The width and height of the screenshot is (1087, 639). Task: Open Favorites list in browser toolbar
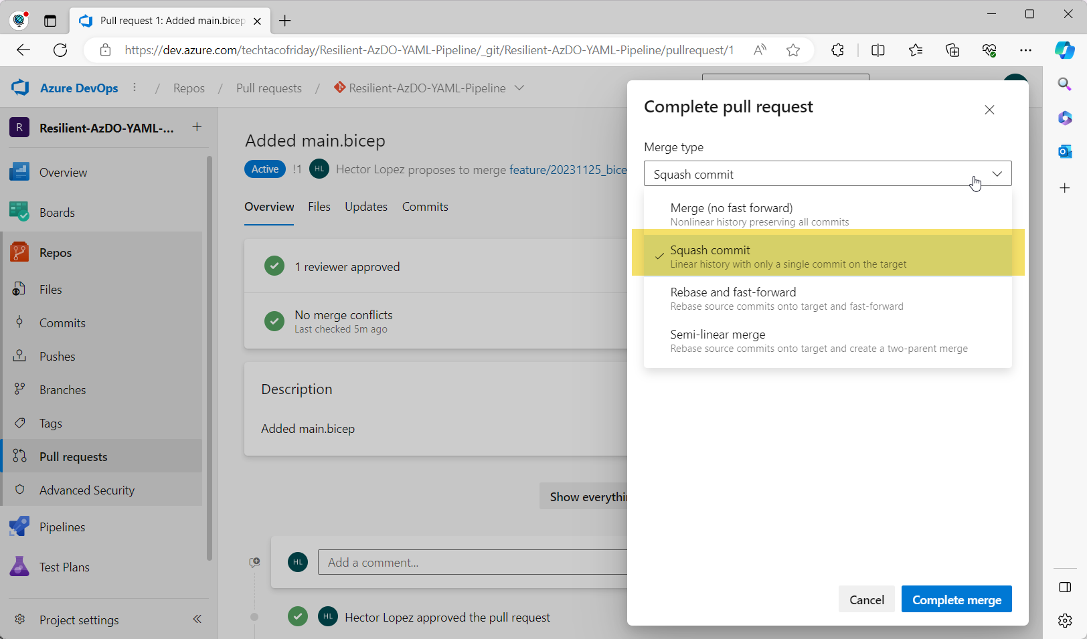pyautogui.click(x=916, y=50)
